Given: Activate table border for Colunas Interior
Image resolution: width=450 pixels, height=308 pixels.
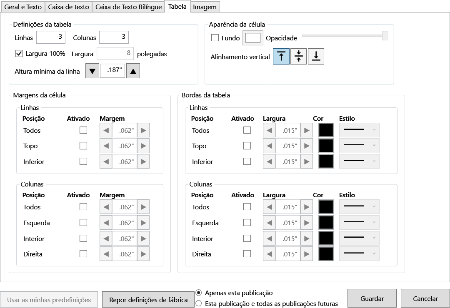Looking at the screenshot, I should 247,238.
